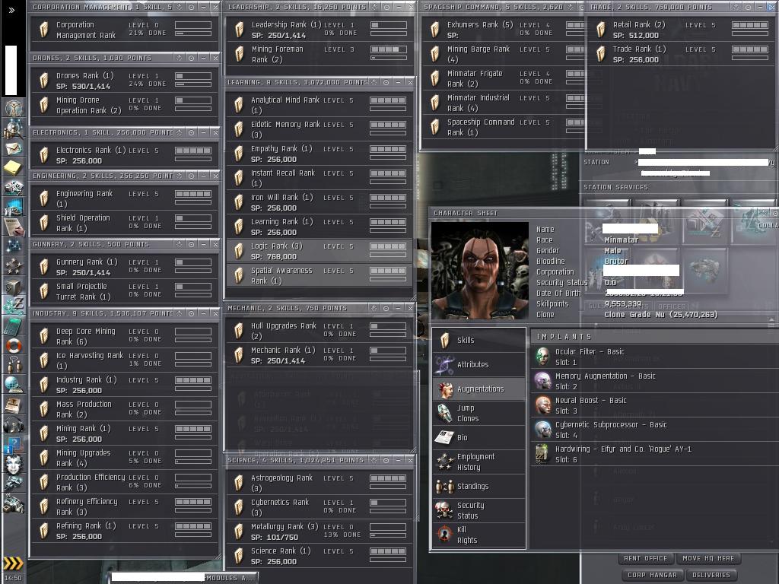
Task: Select the Shield Operation Rank skill row
Action: point(125,223)
